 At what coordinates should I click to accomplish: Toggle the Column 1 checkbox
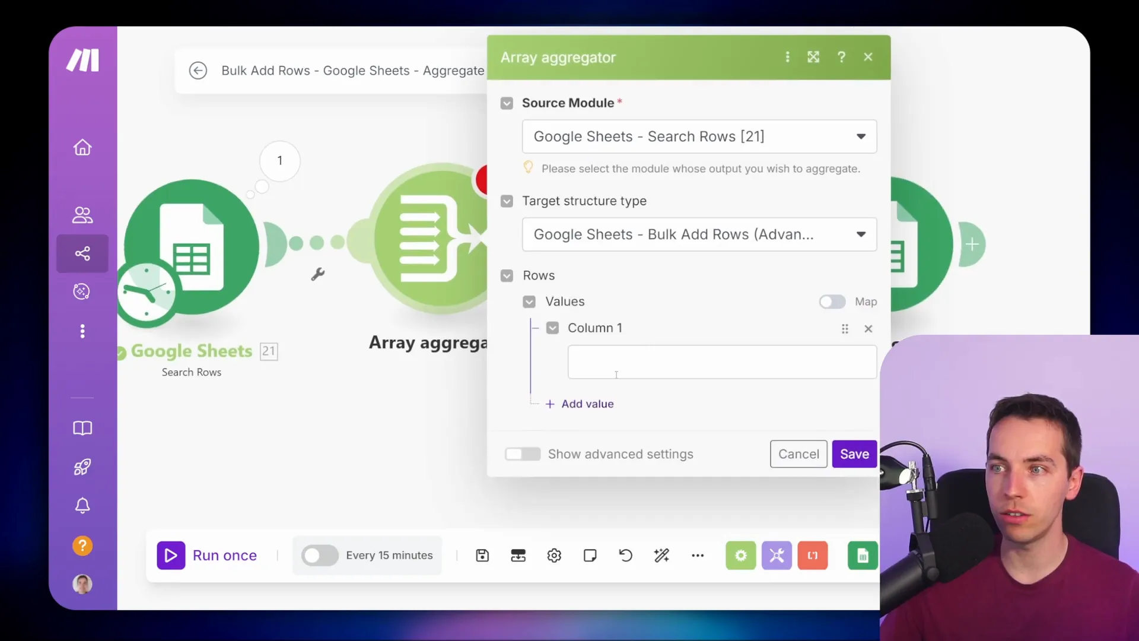click(x=552, y=328)
